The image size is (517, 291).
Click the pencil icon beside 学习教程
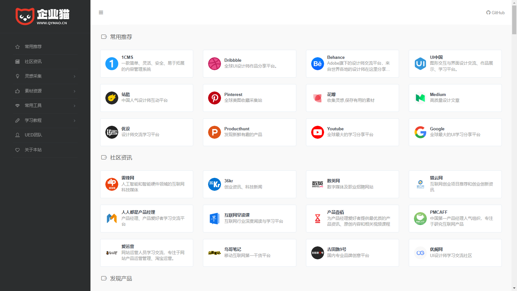pyautogui.click(x=17, y=120)
